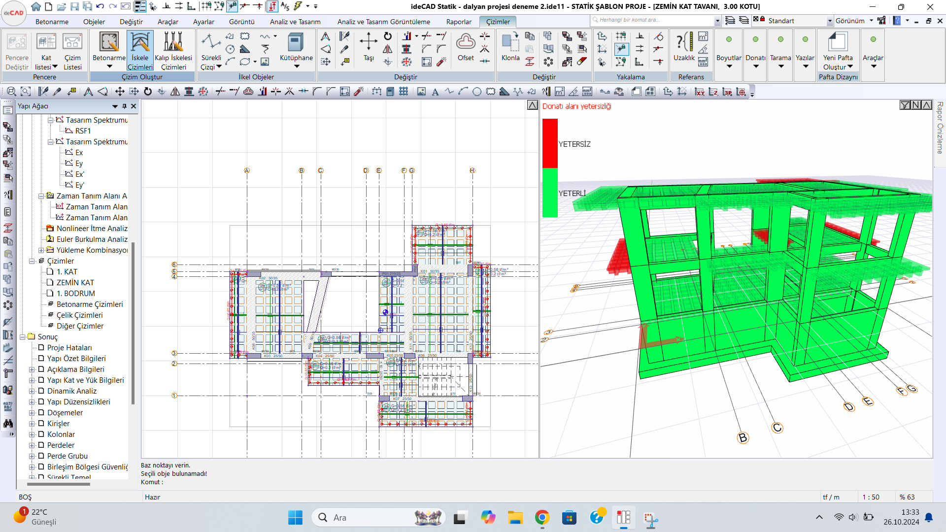946x532 pixels.
Task: Select the Ofset tool
Action: click(x=466, y=47)
